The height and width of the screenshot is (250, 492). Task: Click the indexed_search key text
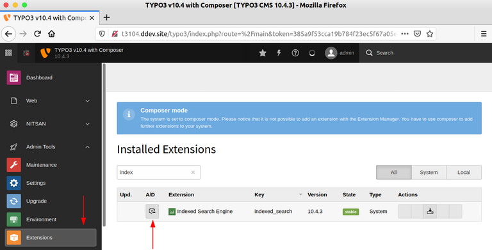click(x=274, y=212)
